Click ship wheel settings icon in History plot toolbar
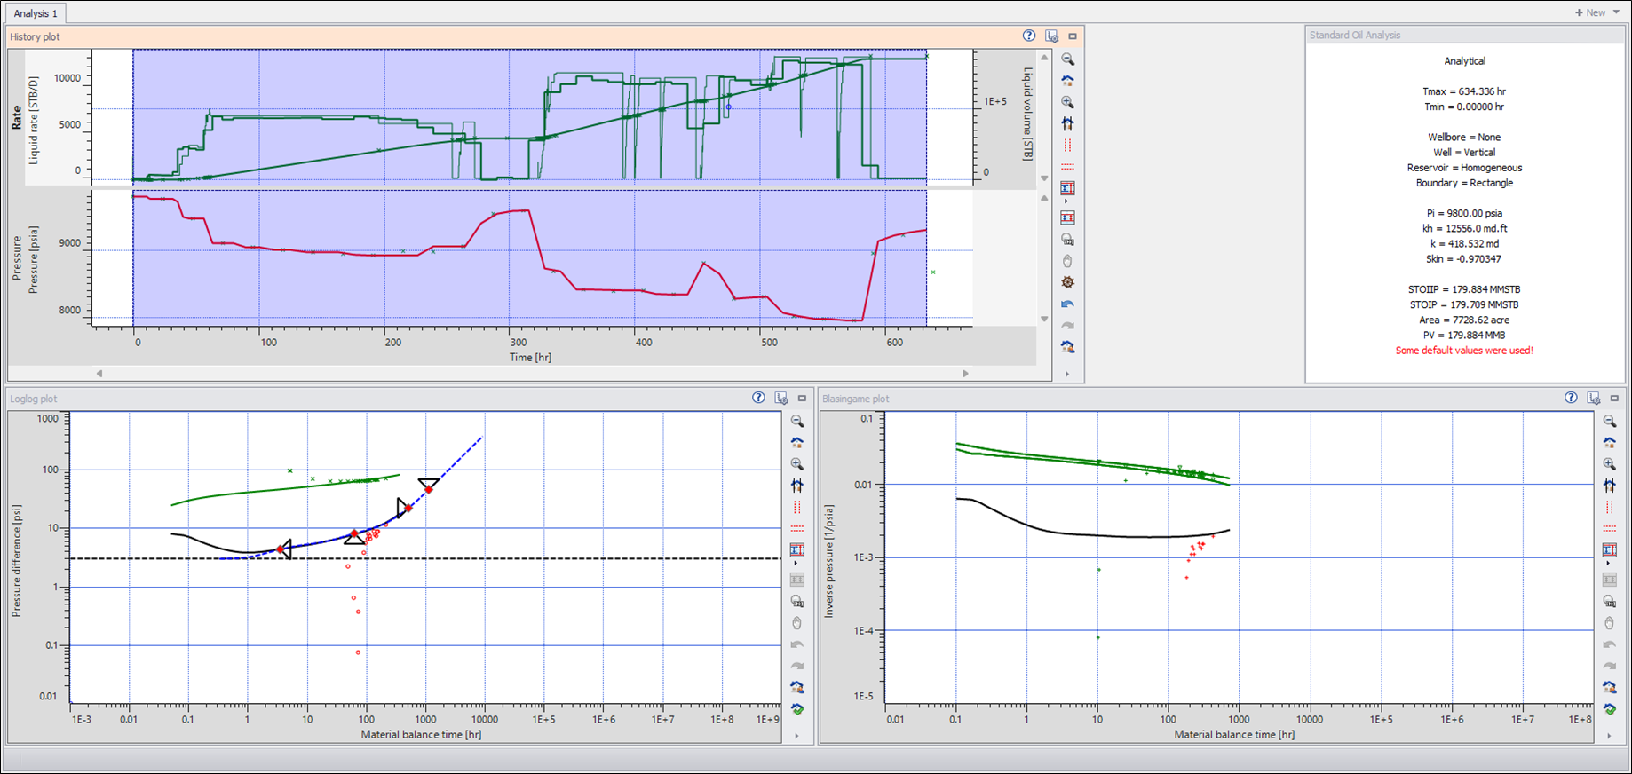The image size is (1632, 774). [x=1067, y=282]
